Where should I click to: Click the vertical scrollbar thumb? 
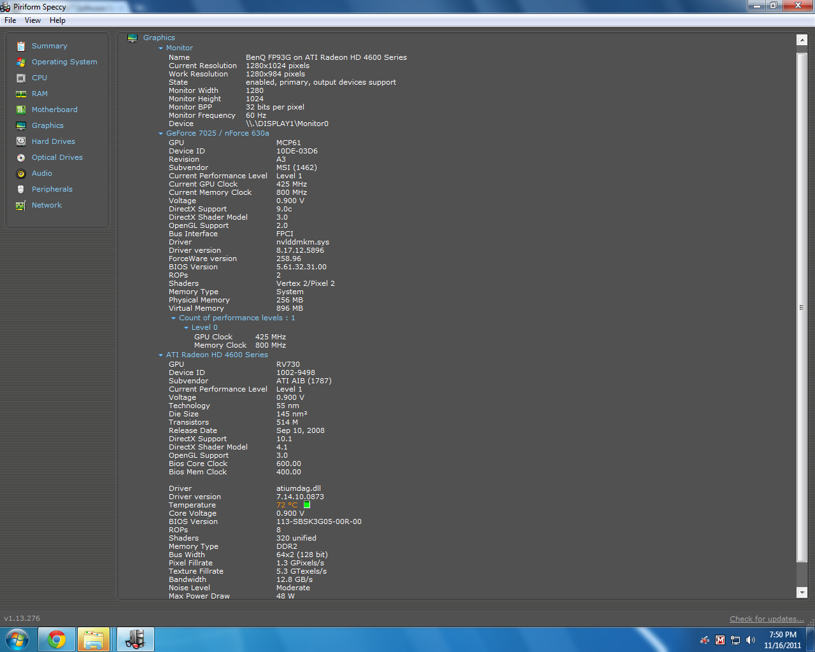tap(802, 308)
